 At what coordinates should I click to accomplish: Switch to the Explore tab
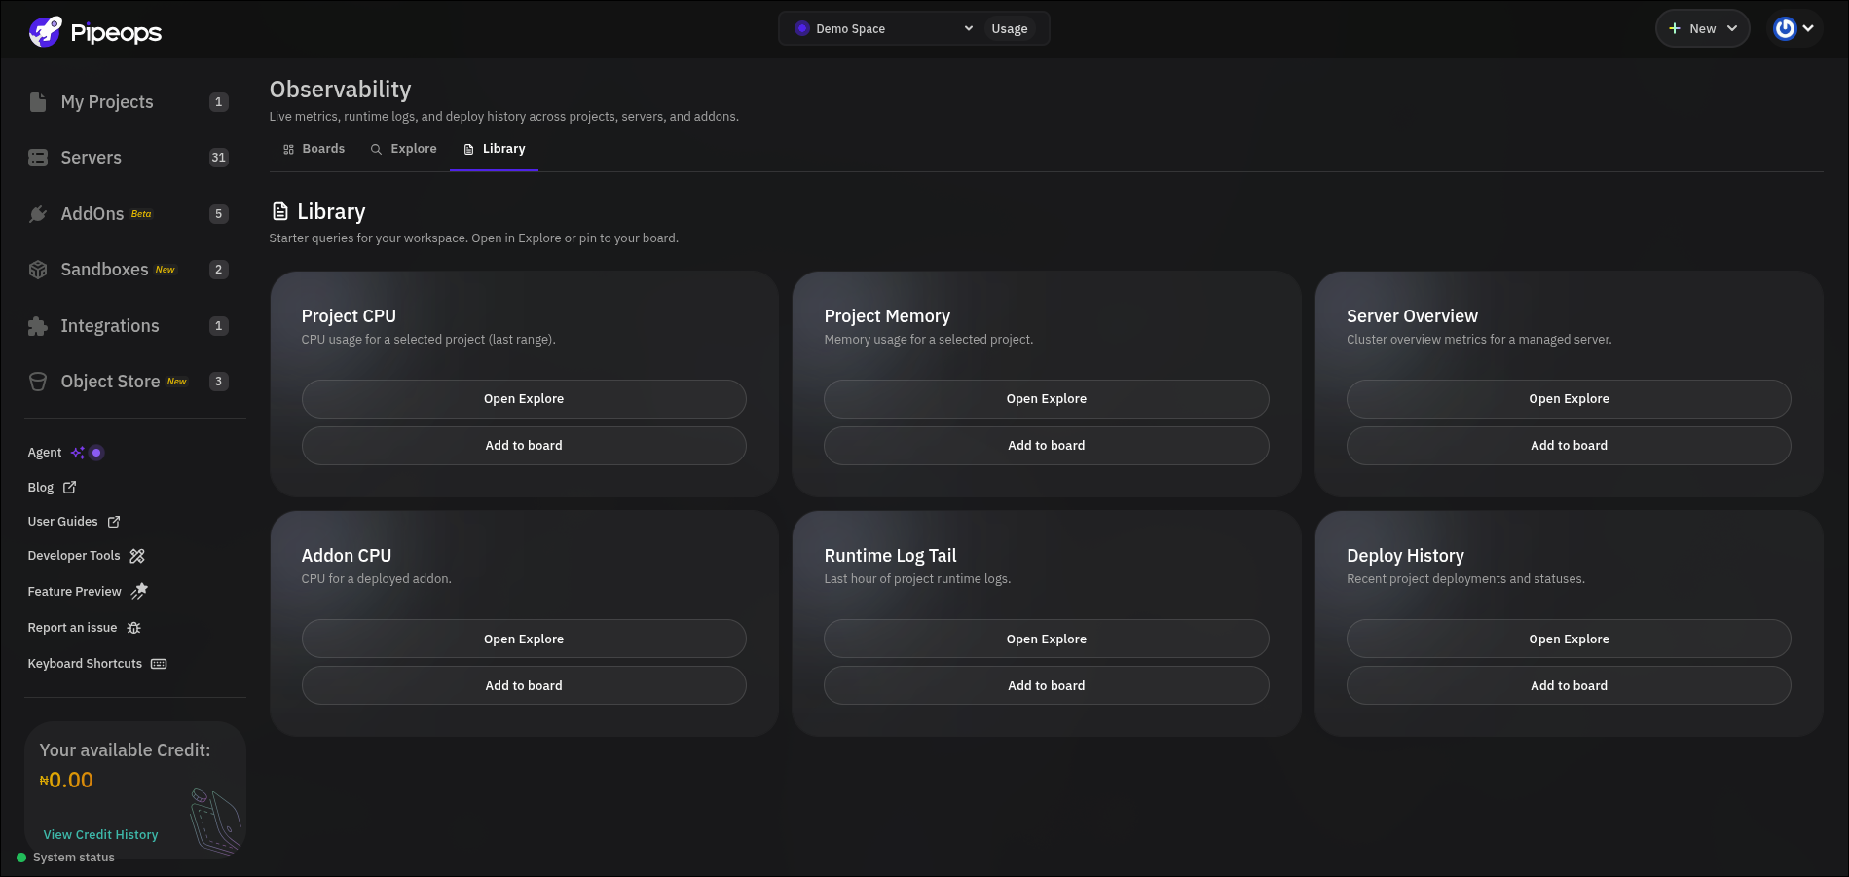point(403,149)
